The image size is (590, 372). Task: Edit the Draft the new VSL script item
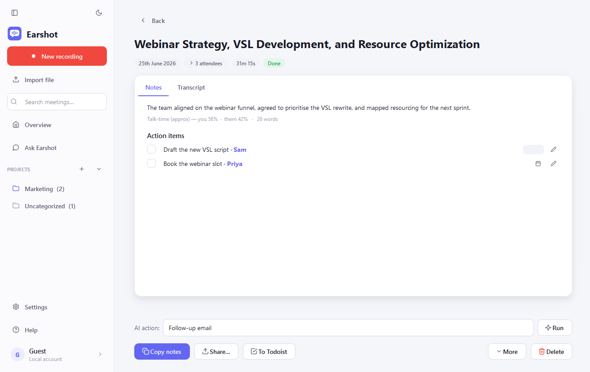pyautogui.click(x=553, y=150)
